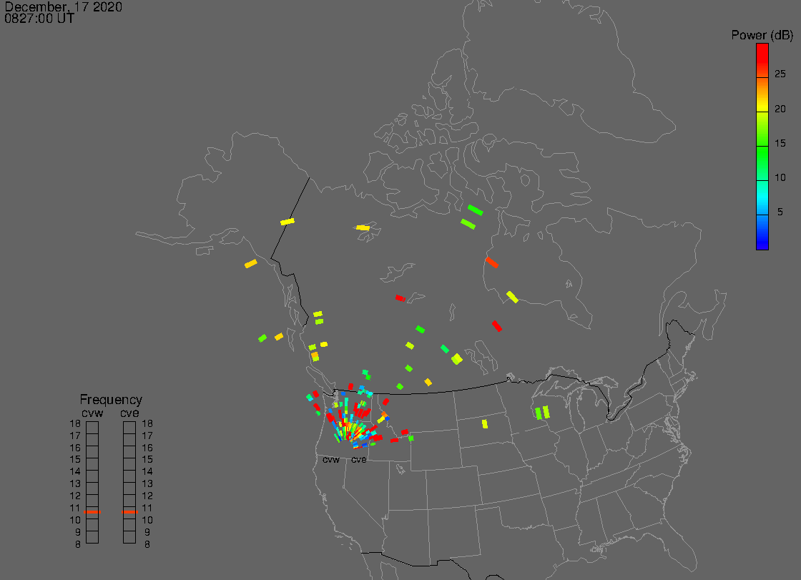Screen dimensions: 801x580
Task: Click the red top segment of power colorbar
Action: coord(762,60)
